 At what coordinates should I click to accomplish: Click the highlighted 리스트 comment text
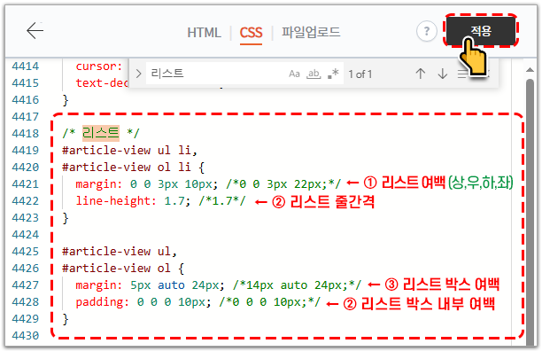(101, 133)
